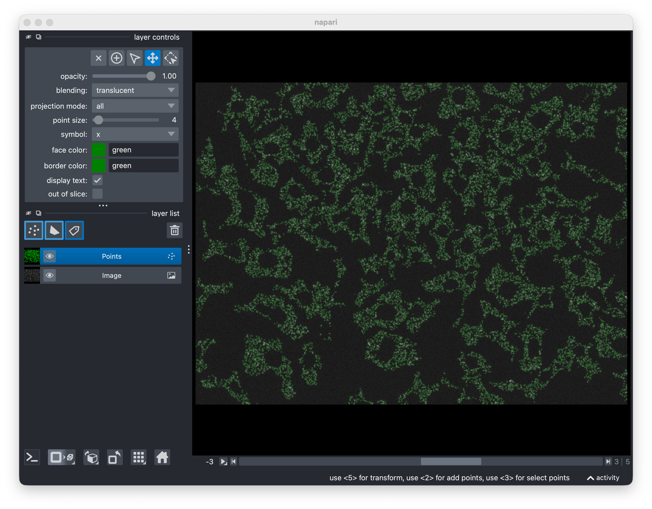Open the IPython console
The image size is (652, 509).
click(x=32, y=457)
